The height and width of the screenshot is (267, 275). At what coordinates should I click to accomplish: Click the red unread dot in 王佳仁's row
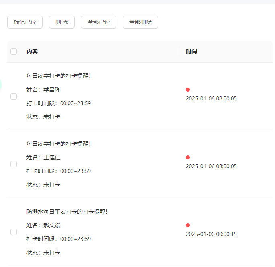(188, 157)
